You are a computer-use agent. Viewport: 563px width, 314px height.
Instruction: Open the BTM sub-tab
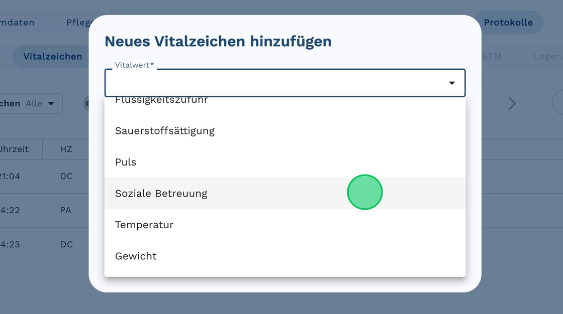coord(492,56)
